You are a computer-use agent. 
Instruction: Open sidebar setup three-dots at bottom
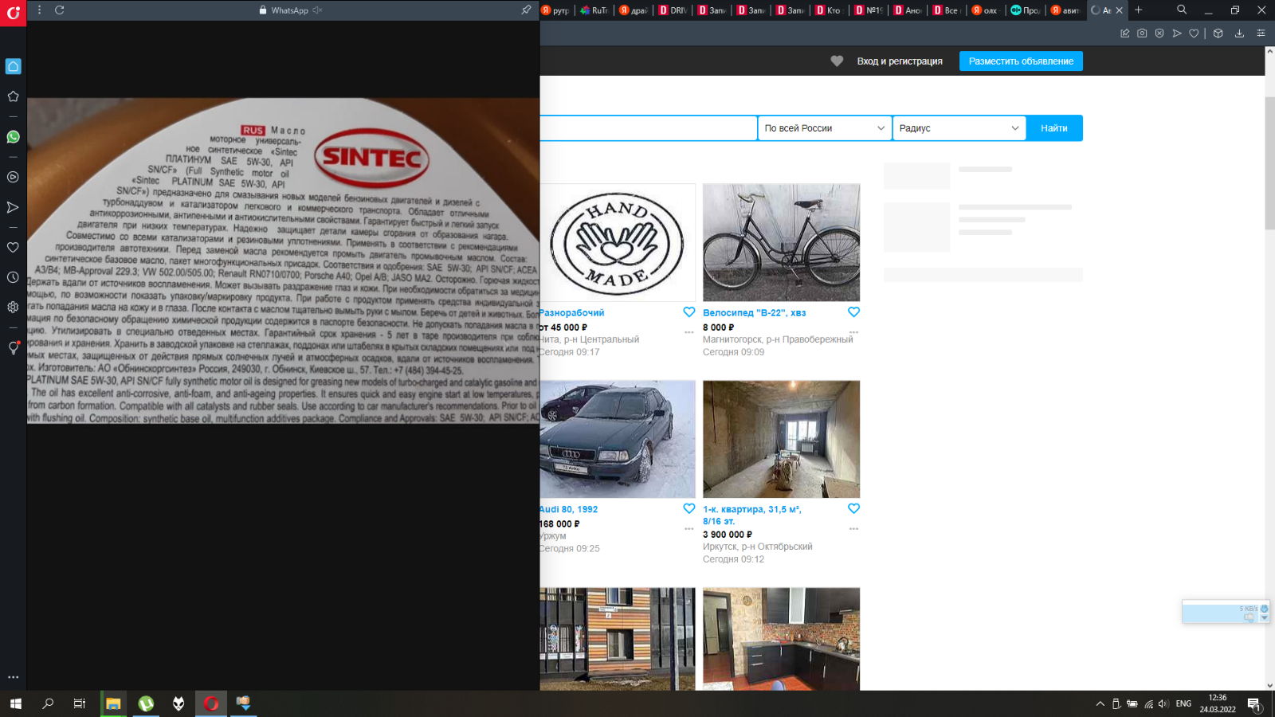click(13, 677)
